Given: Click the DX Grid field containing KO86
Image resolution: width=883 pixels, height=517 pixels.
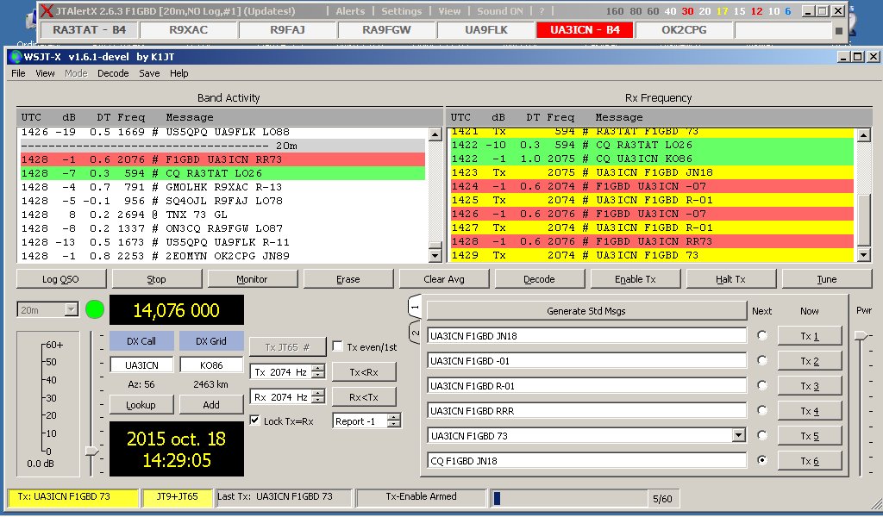Looking at the screenshot, I should (211, 365).
